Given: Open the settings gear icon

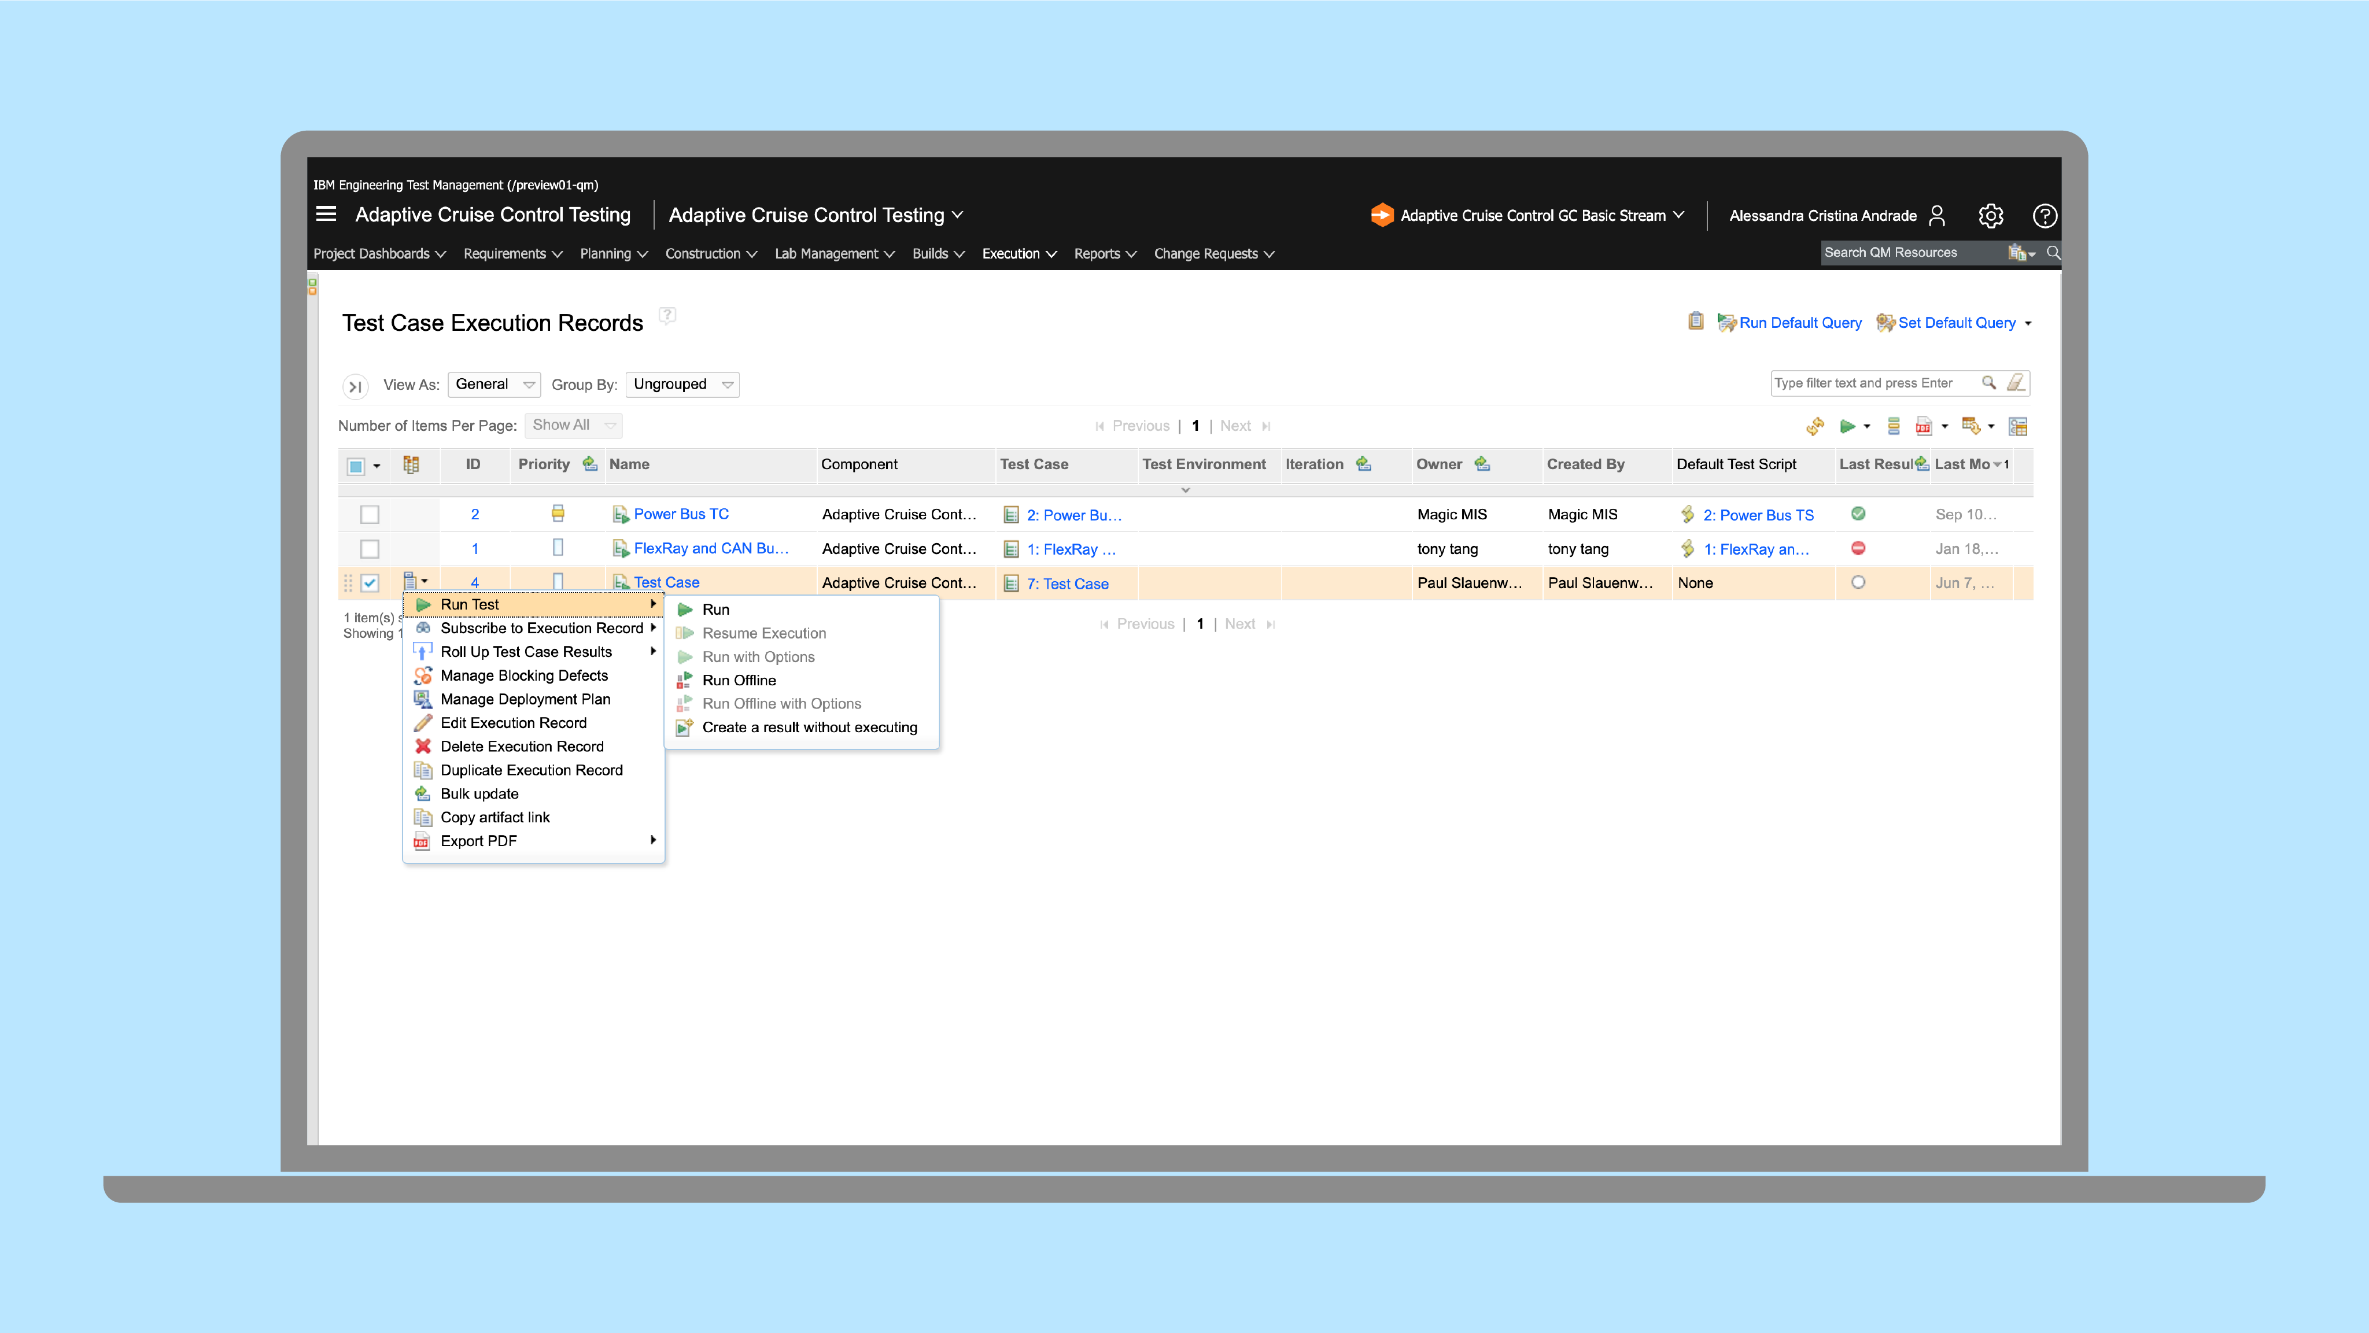Looking at the screenshot, I should [1990, 215].
